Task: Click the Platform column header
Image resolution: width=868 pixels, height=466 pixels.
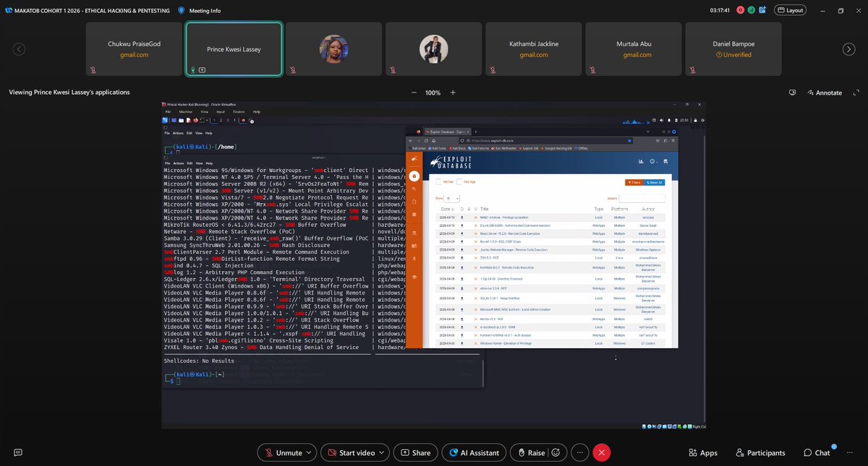Action: [x=620, y=209]
